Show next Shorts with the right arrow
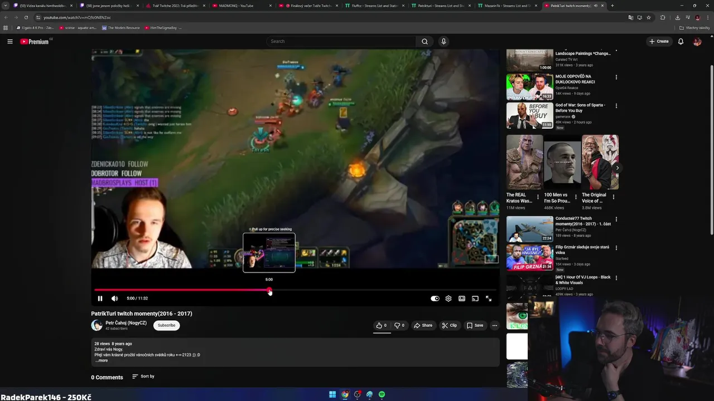Image resolution: width=714 pixels, height=401 pixels. tap(617, 168)
